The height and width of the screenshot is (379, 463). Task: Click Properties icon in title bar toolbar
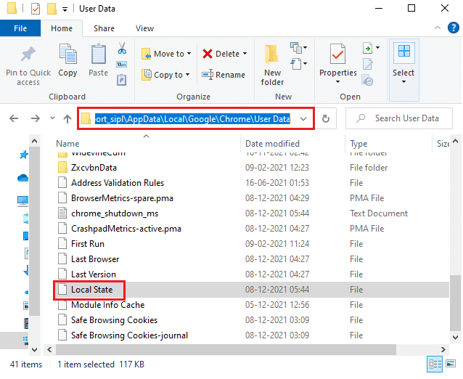(36, 9)
